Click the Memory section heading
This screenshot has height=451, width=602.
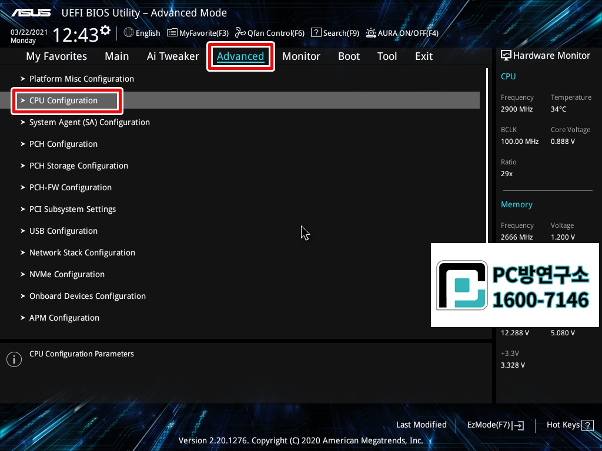[x=516, y=205]
